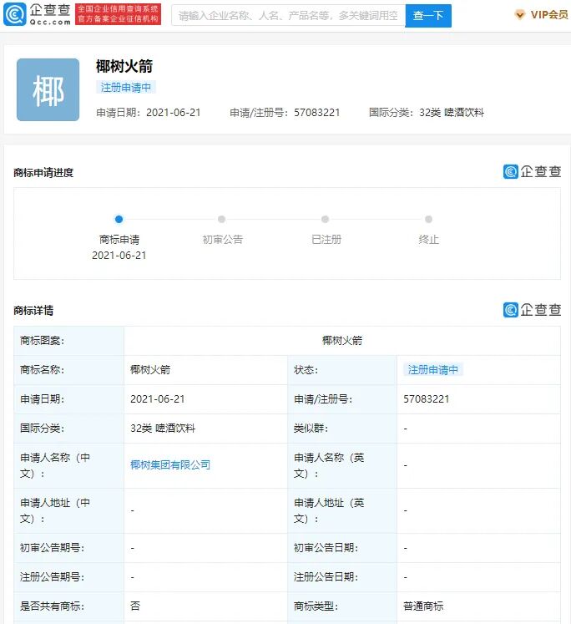Click the 注册公告日期 label cell
Screen dimensions: 571x624
click(x=342, y=577)
